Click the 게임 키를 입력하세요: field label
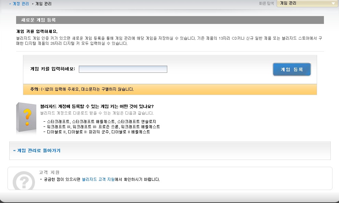The image size is (339, 203). point(52,69)
